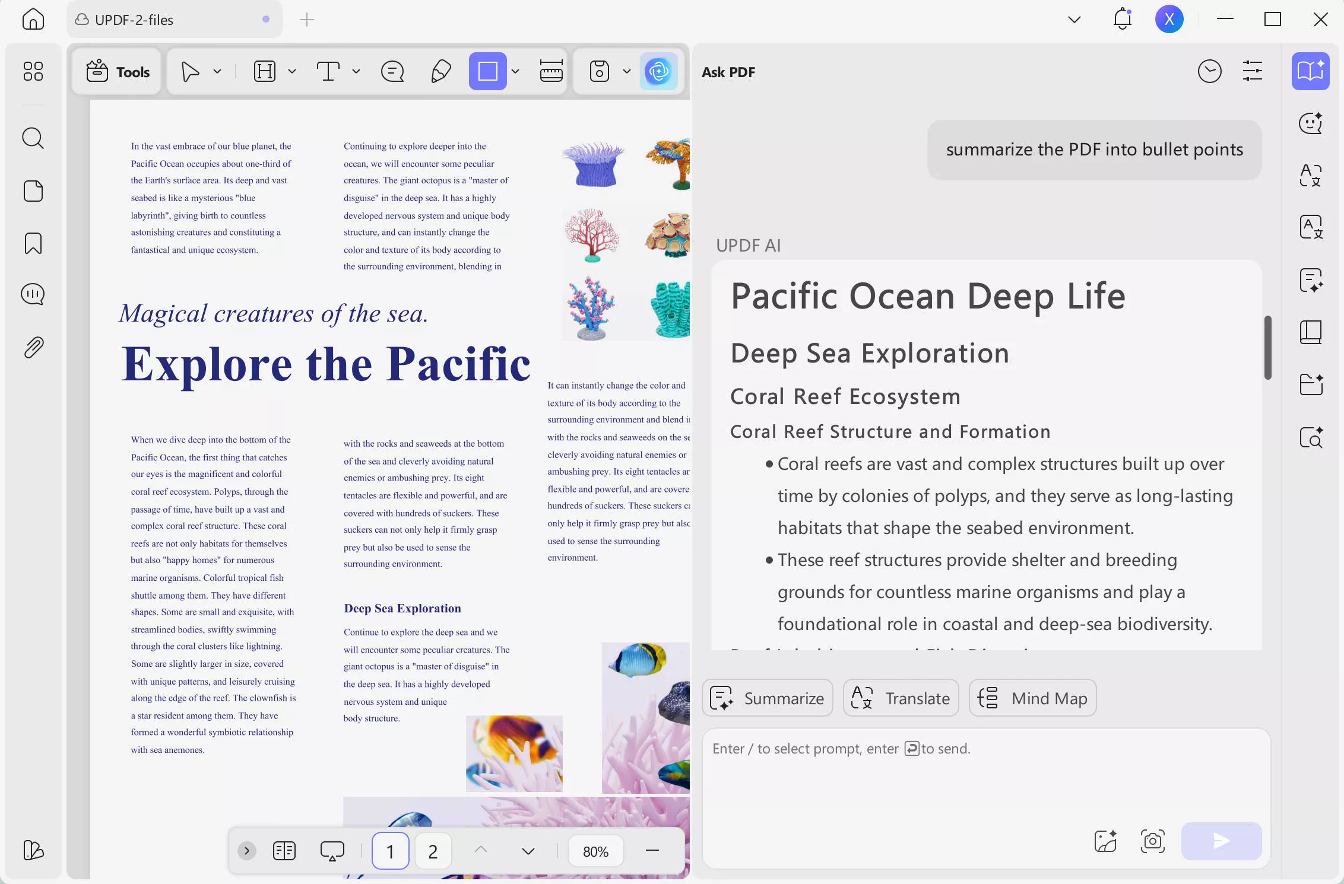Go to page 2 tab
The width and height of the screenshot is (1344, 884).
point(433,851)
